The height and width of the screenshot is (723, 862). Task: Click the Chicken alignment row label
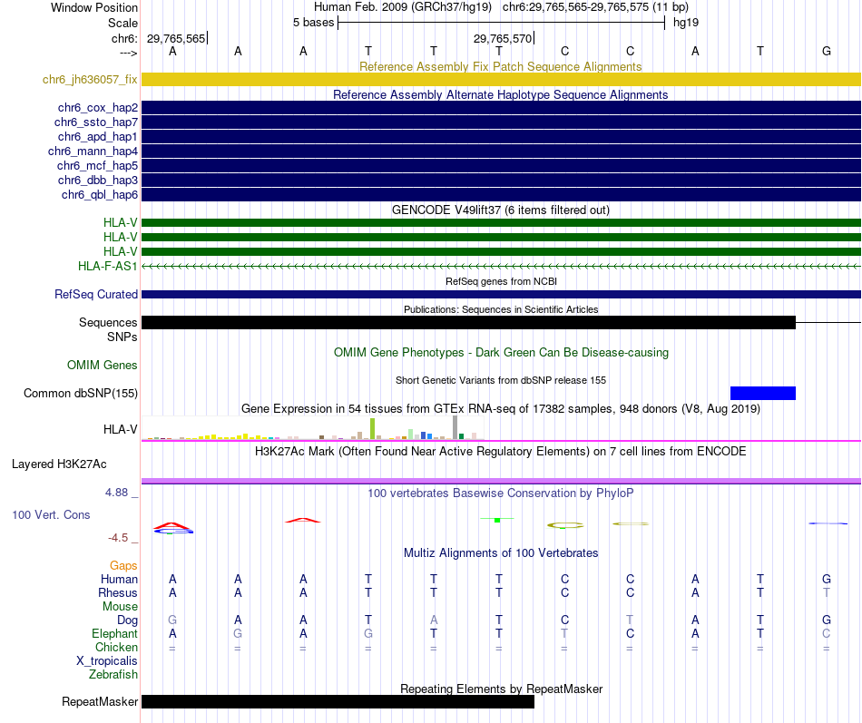116,647
